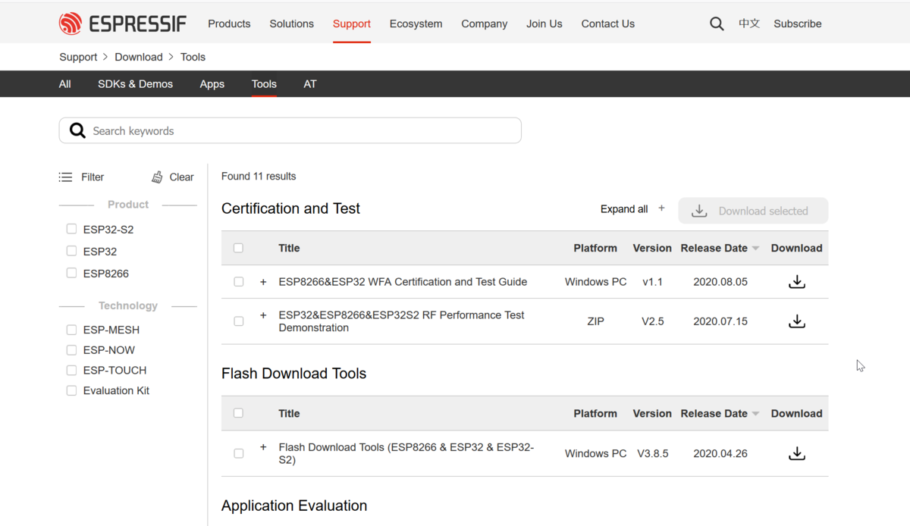
Task: Select all in Certification and Test table
Action: [238, 248]
